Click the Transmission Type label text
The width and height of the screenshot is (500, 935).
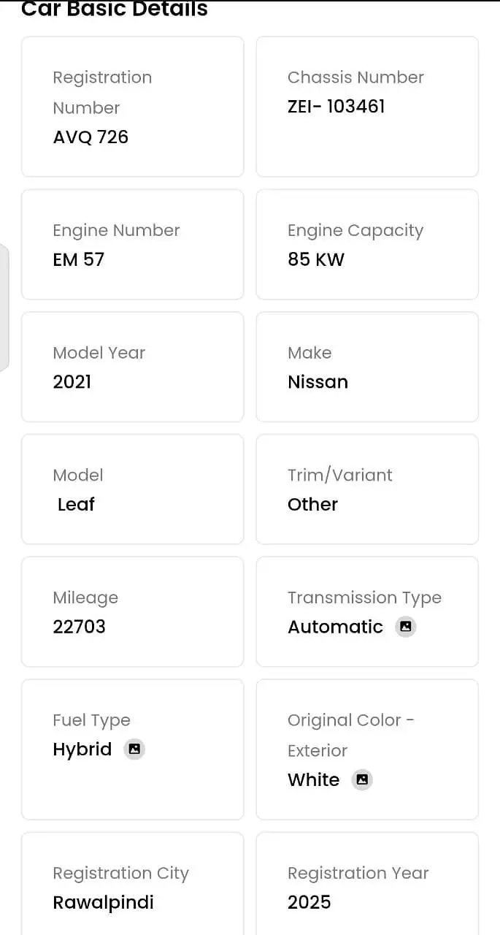click(x=364, y=598)
